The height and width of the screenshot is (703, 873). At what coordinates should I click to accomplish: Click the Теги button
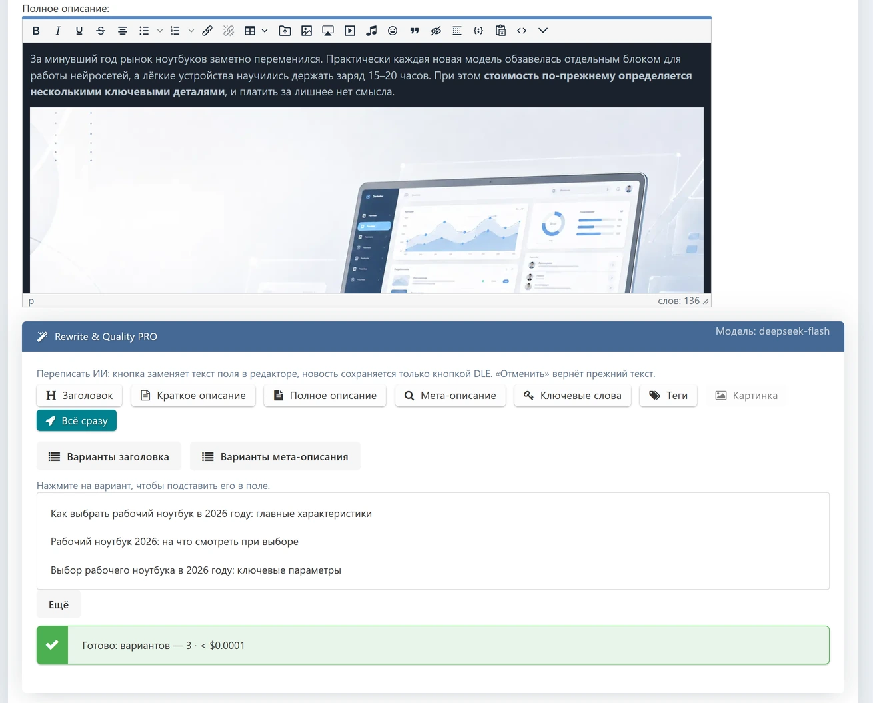668,396
